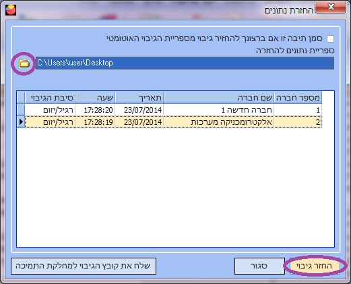Click the החזר גיבוי restore button
This screenshot has height=284, width=351.
(315, 266)
